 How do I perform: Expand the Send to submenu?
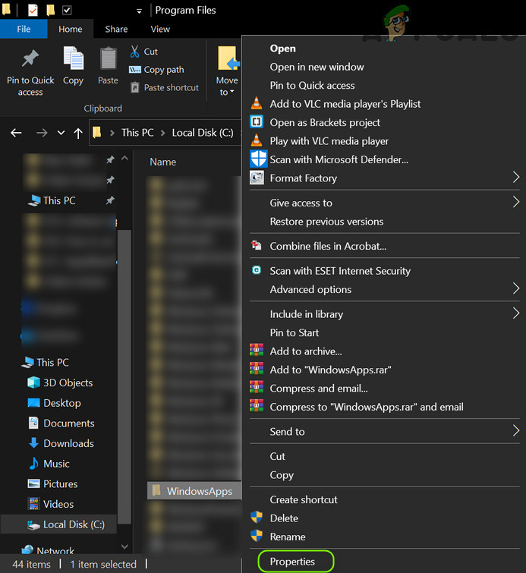click(x=515, y=432)
